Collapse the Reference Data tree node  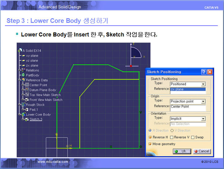point(19,80)
